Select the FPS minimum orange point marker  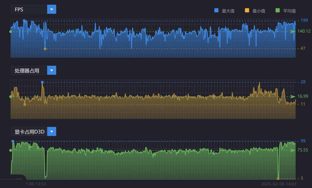[45, 49]
